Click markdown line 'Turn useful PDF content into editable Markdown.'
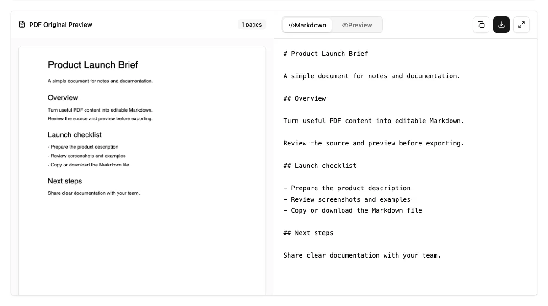548x306 pixels. (x=374, y=121)
